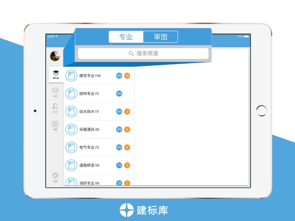
Task: Open the 电气专业 (1) channel
Action: click(99, 147)
